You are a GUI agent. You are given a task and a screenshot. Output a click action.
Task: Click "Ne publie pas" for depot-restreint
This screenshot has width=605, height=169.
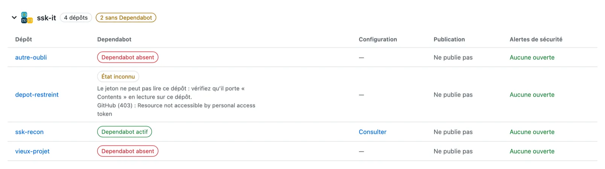click(x=453, y=95)
